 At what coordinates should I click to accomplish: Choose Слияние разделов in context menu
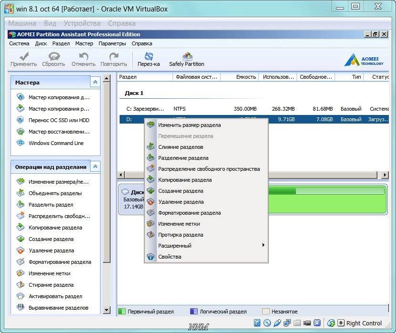206,147
